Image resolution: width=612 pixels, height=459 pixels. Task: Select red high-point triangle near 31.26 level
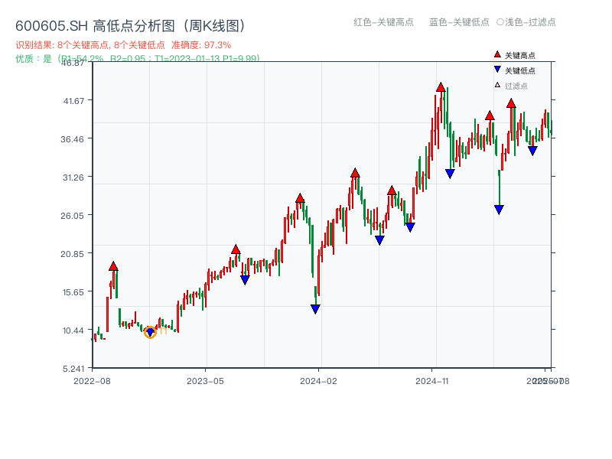tap(355, 173)
